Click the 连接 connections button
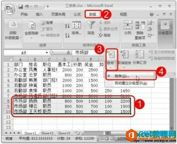The width and height of the screenshot is (177, 144). 47,23
